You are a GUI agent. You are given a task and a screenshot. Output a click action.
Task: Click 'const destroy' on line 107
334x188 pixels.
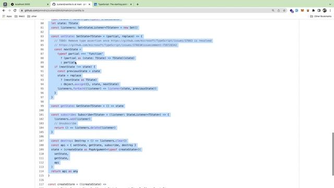(x=62, y=140)
